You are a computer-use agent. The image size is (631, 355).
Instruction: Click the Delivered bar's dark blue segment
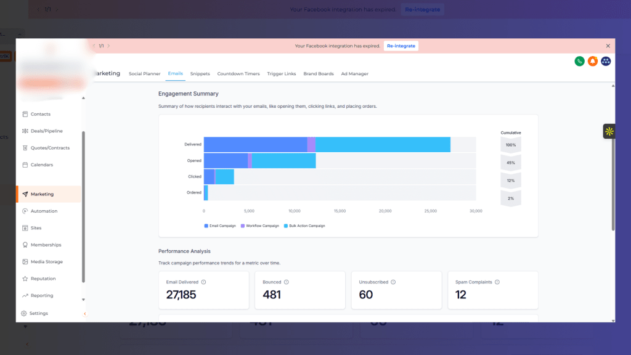[255, 145]
